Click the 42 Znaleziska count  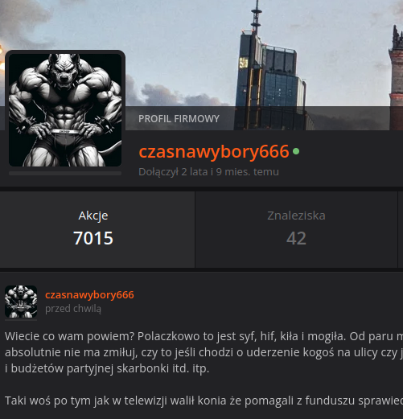point(296,238)
